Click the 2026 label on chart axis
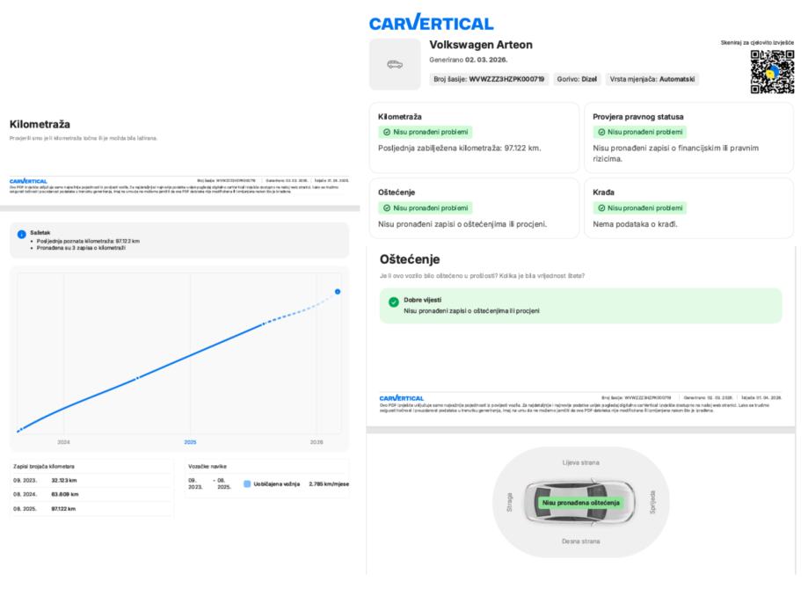Viewport: 808px width, 596px height. 317,442
